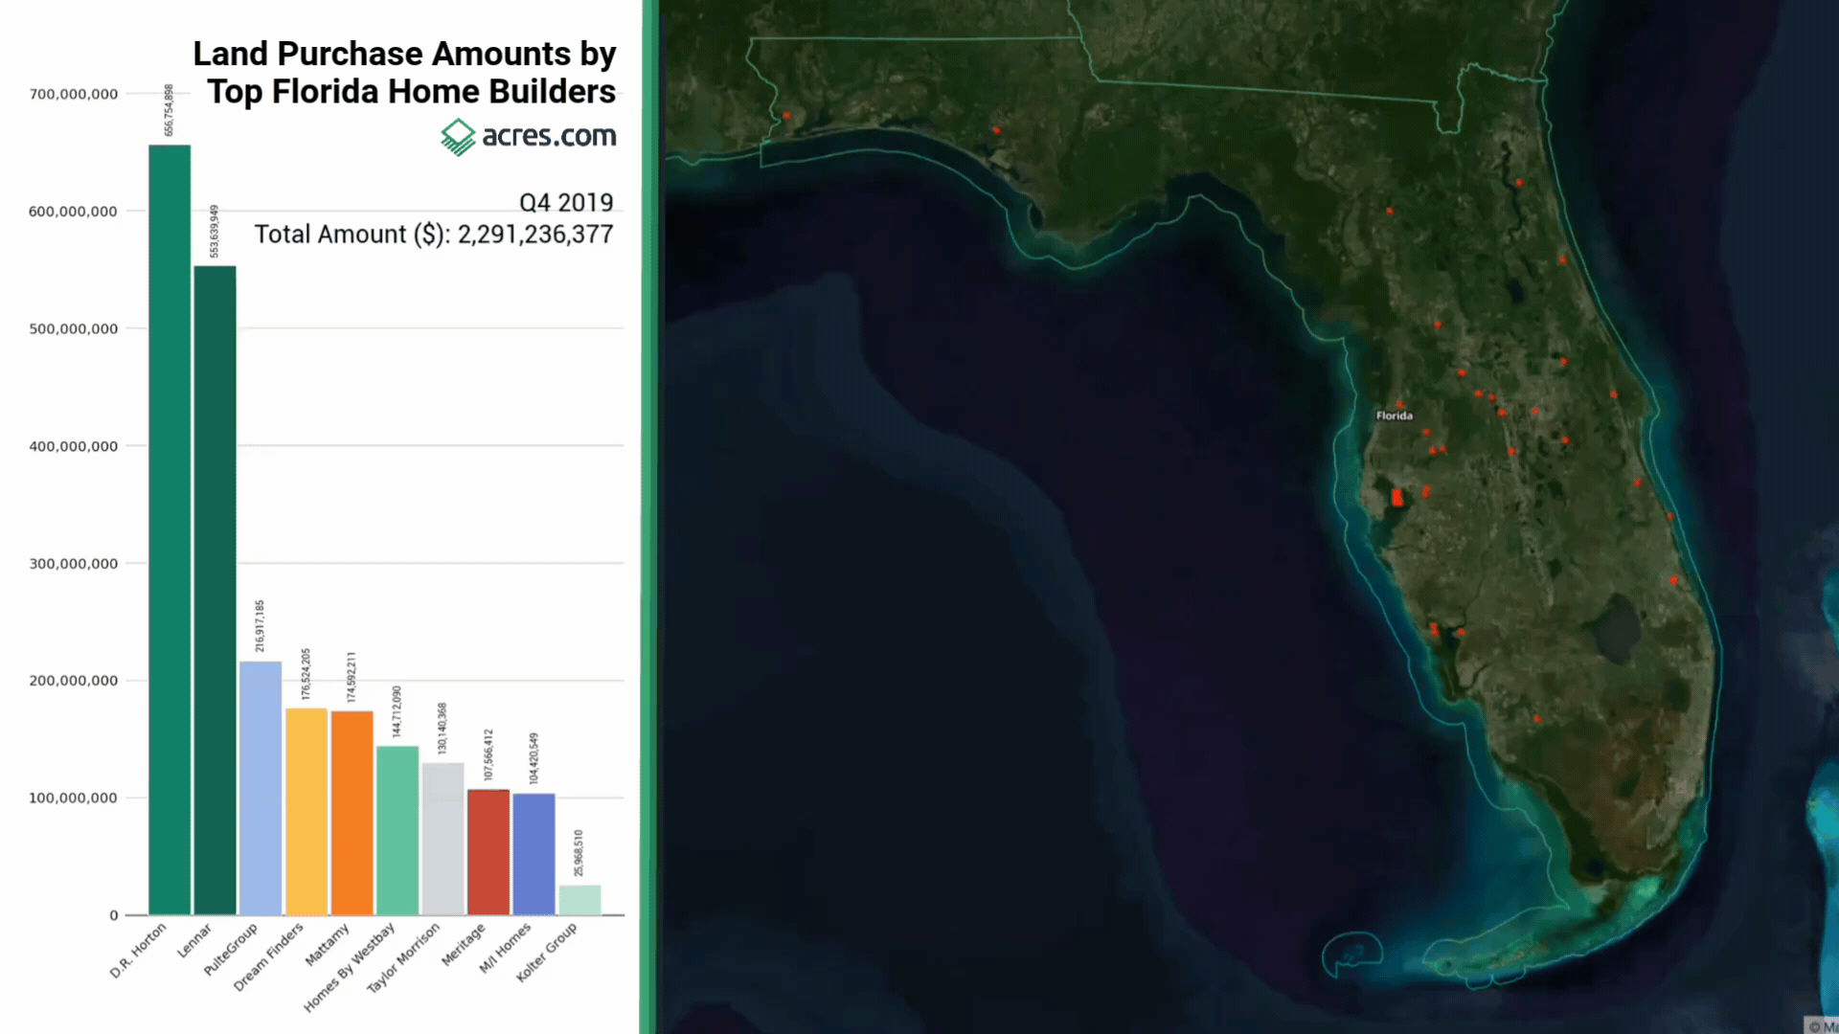Click the 'Kolter Group' axis label
1839x1034 pixels.
(x=546, y=952)
